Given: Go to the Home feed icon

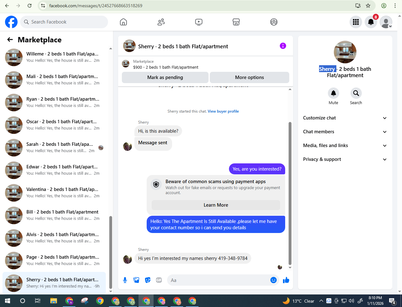Looking at the screenshot, I should (x=123, y=22).
